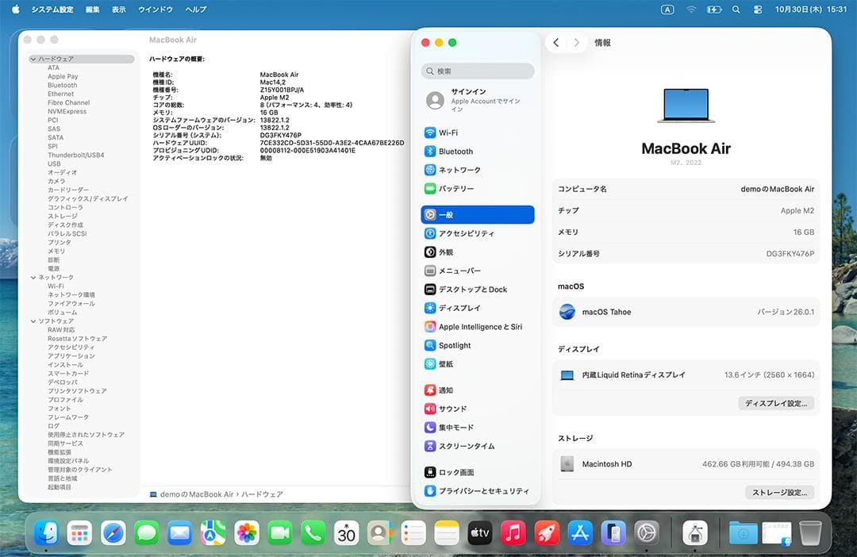Launch the Apple TV app from the Dock

[479, 533]
